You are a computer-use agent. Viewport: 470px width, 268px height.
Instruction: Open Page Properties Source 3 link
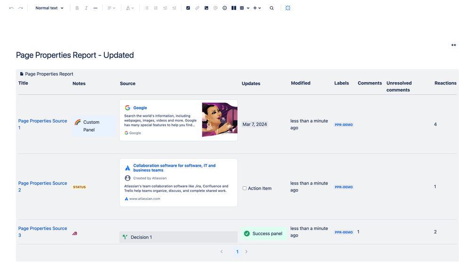[42, 231]
